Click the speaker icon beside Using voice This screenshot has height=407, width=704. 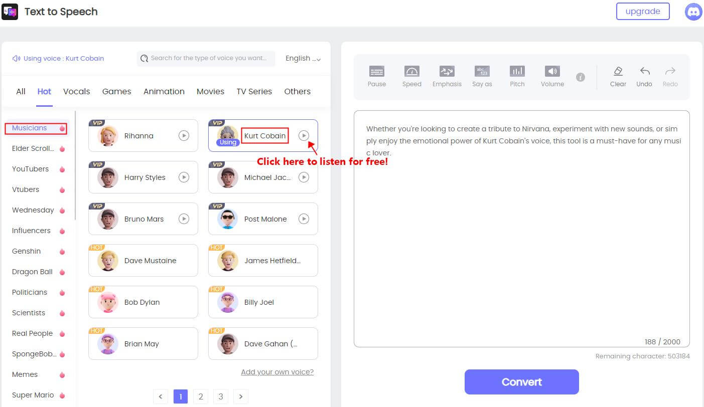[17, 58]
